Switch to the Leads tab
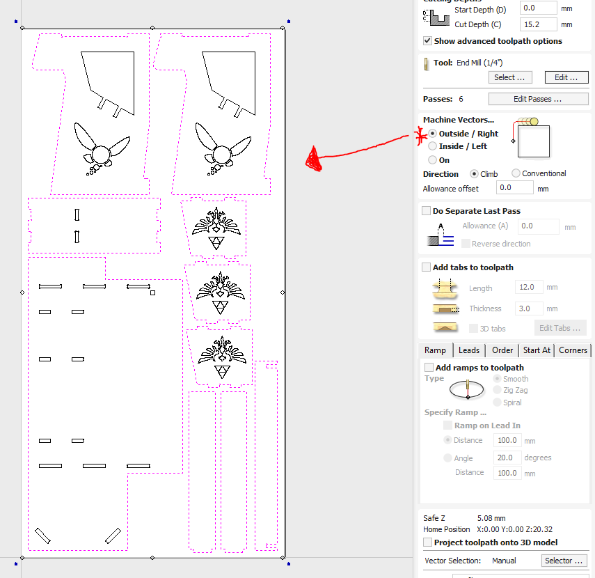595x578 pixels. click(469, 350)
